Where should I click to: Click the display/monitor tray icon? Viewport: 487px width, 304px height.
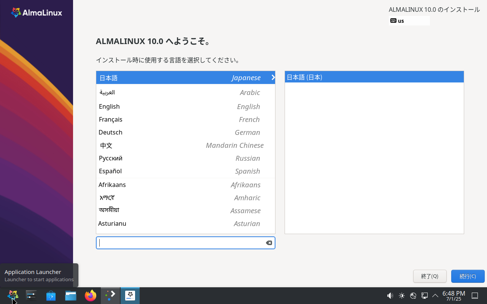tap(425, 295)
